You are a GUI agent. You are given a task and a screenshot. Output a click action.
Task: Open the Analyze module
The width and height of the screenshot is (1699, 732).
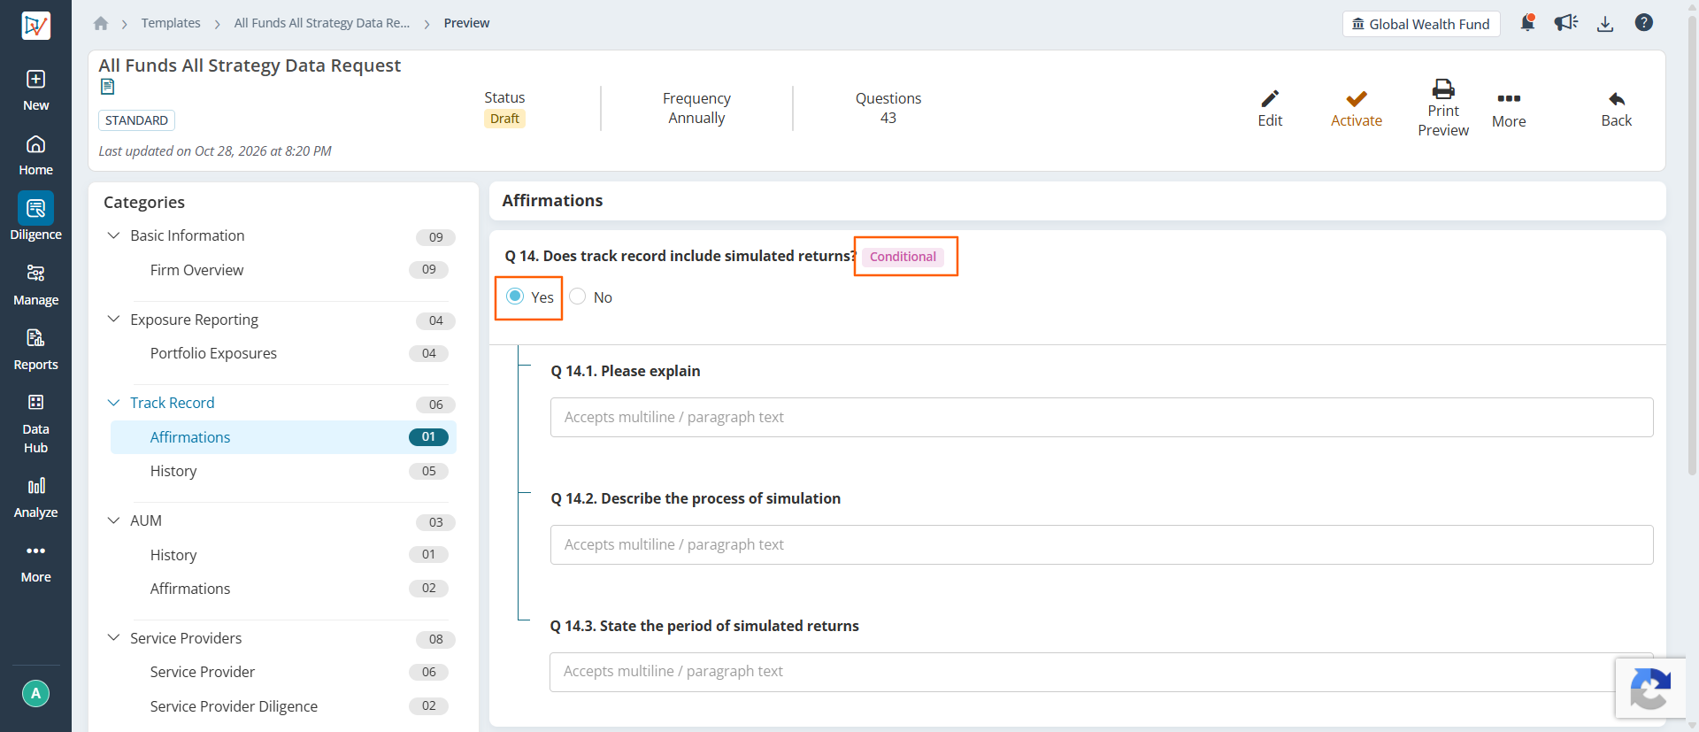(x=35, y=497)
